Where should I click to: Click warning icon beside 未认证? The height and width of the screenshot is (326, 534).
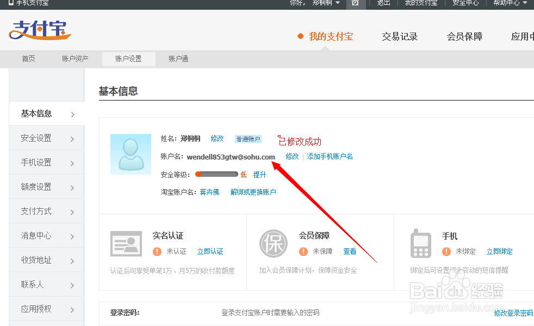(157, 252)
